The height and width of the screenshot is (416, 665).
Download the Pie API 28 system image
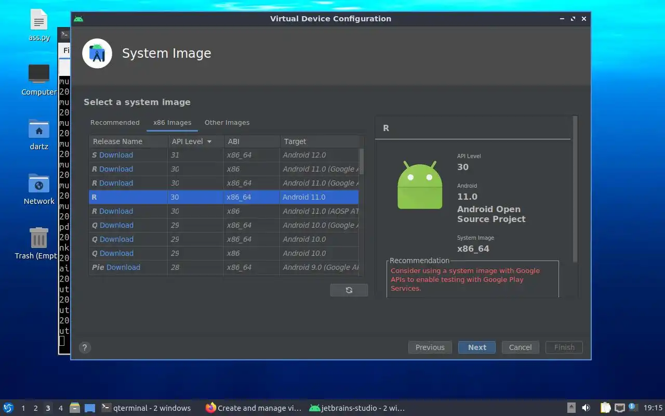tap(123, 267)
